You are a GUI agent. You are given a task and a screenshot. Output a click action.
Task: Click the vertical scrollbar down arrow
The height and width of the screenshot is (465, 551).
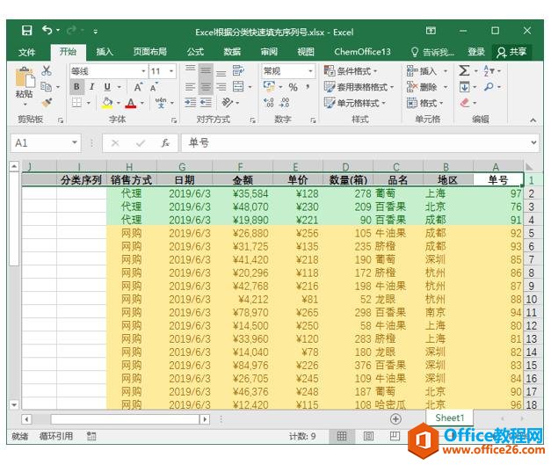point(14,405)
